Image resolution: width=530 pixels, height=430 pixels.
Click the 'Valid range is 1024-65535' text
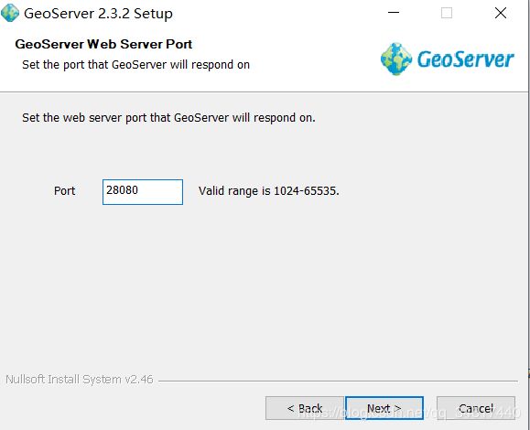click(x=269, y=191)
